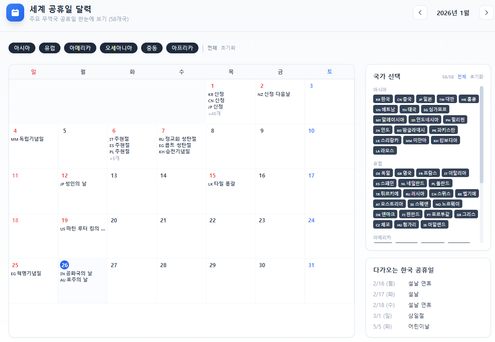The width and height of the screenshot is (495, 342).
Task: Toggle DE 독일 country chip
Action: point(383,173)
